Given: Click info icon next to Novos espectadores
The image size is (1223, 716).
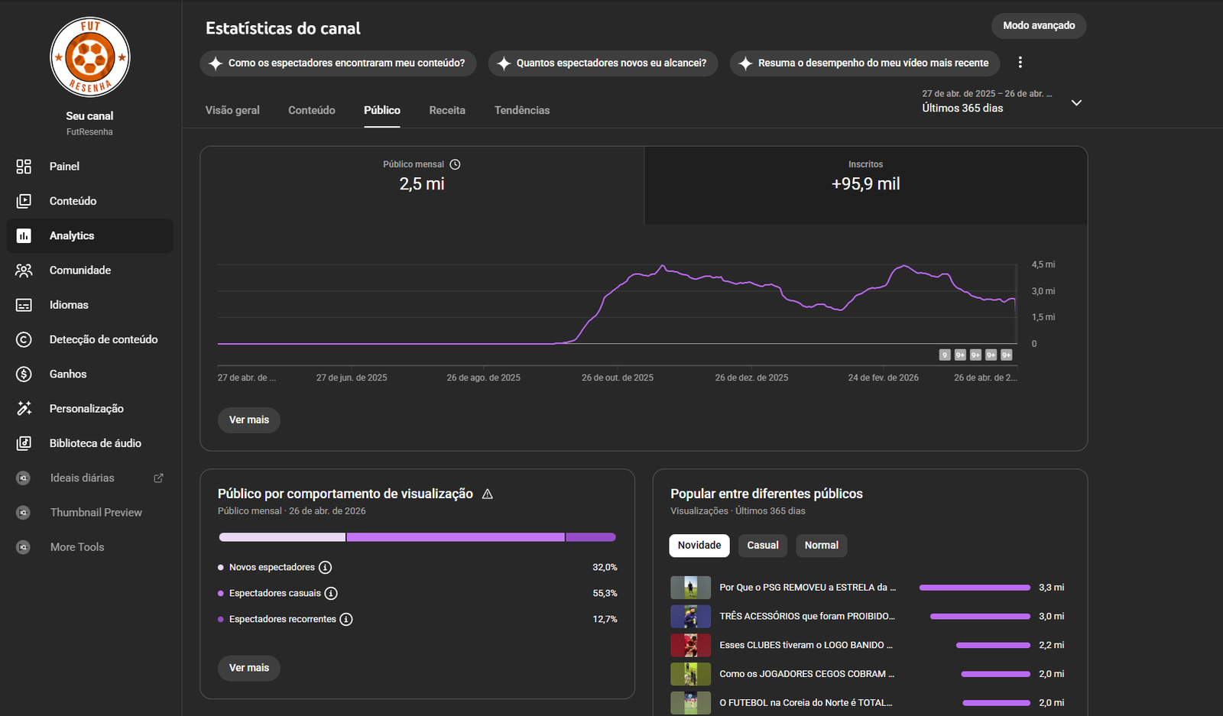Looking at the screenshot, I should tap(325, 568).
